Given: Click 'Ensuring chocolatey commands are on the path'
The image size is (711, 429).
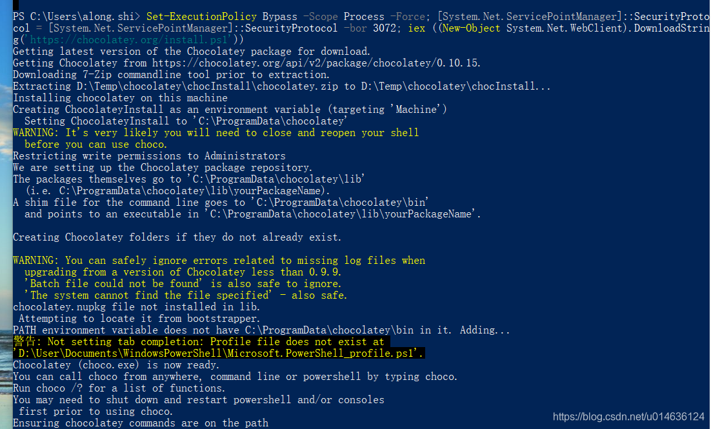Looking at the screenshot, I should coord(141,423).
